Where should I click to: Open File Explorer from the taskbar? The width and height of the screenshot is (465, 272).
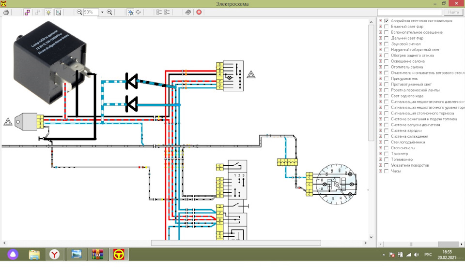pos(34,254)
